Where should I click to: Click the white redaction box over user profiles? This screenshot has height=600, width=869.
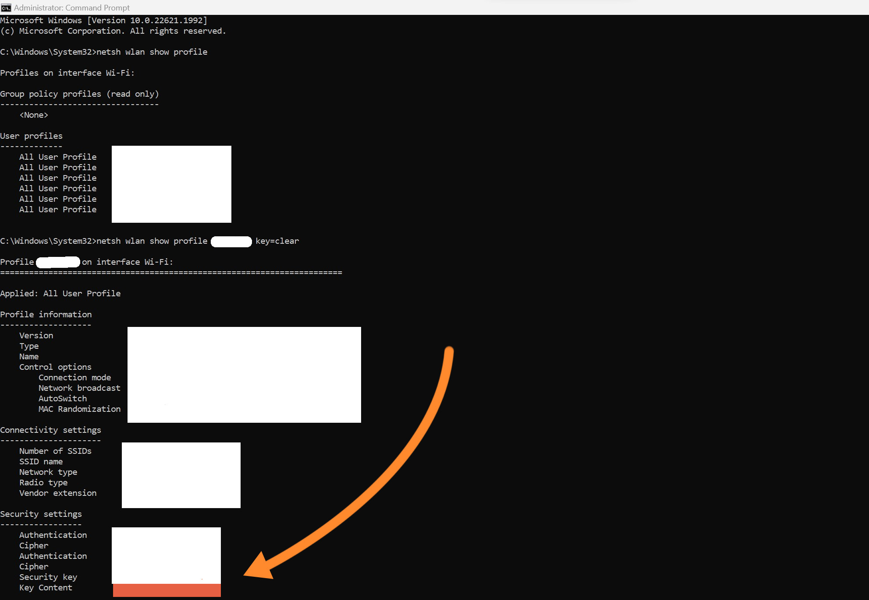[x=171, y=184]
